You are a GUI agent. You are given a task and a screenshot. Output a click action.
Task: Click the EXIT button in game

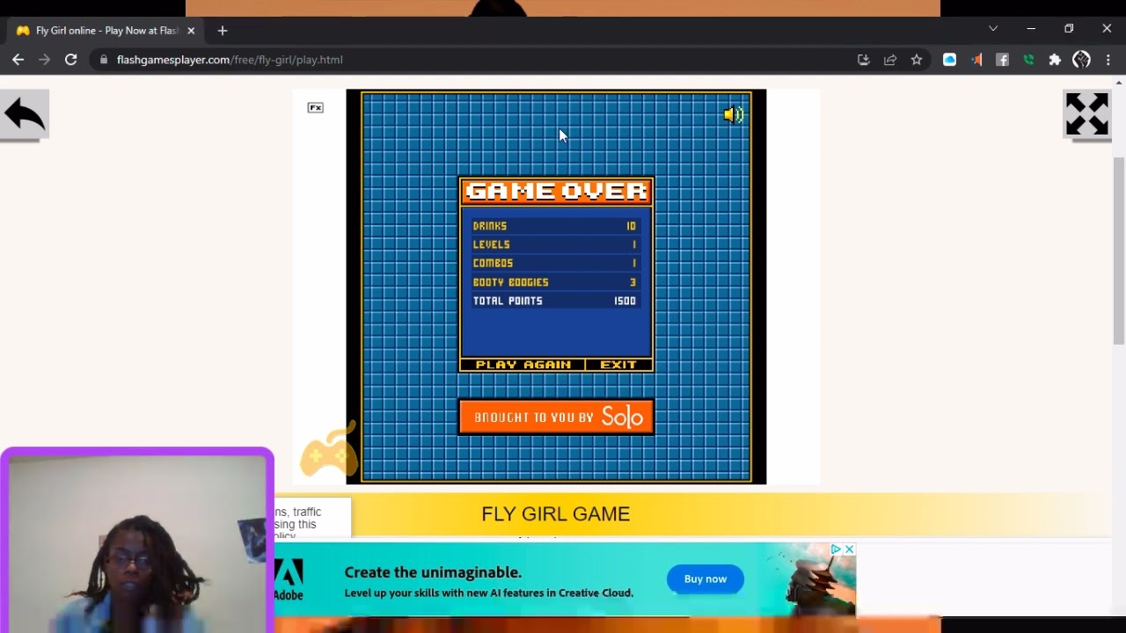pos(618,365)
